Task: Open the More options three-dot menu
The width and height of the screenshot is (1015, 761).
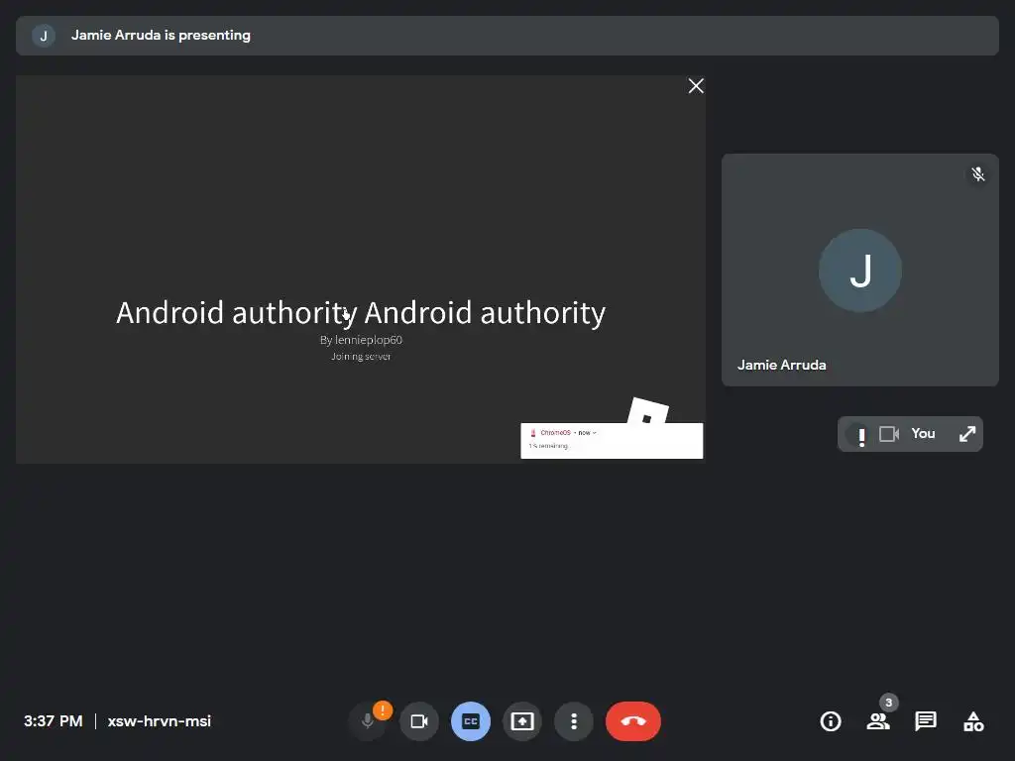Action: click(574, 721)
